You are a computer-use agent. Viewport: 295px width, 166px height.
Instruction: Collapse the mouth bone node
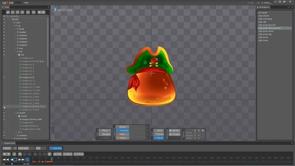coord(16,113)
